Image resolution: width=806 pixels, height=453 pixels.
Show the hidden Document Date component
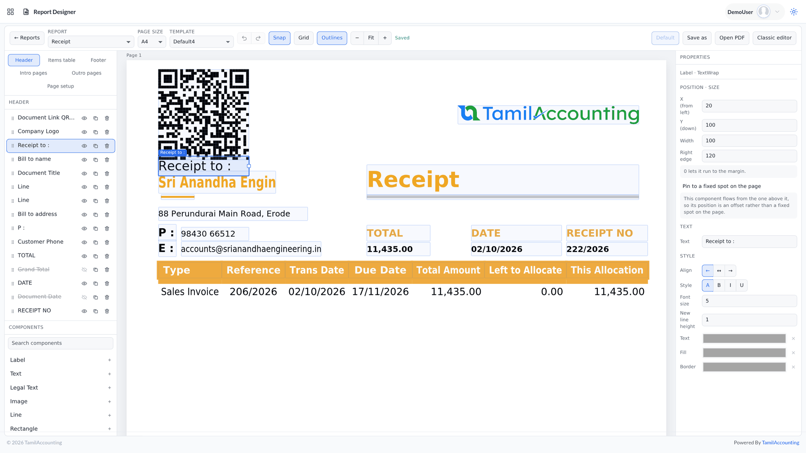tap(84, 297)
